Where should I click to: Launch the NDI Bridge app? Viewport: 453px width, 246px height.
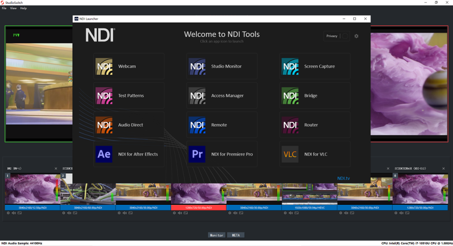point(315,96)
